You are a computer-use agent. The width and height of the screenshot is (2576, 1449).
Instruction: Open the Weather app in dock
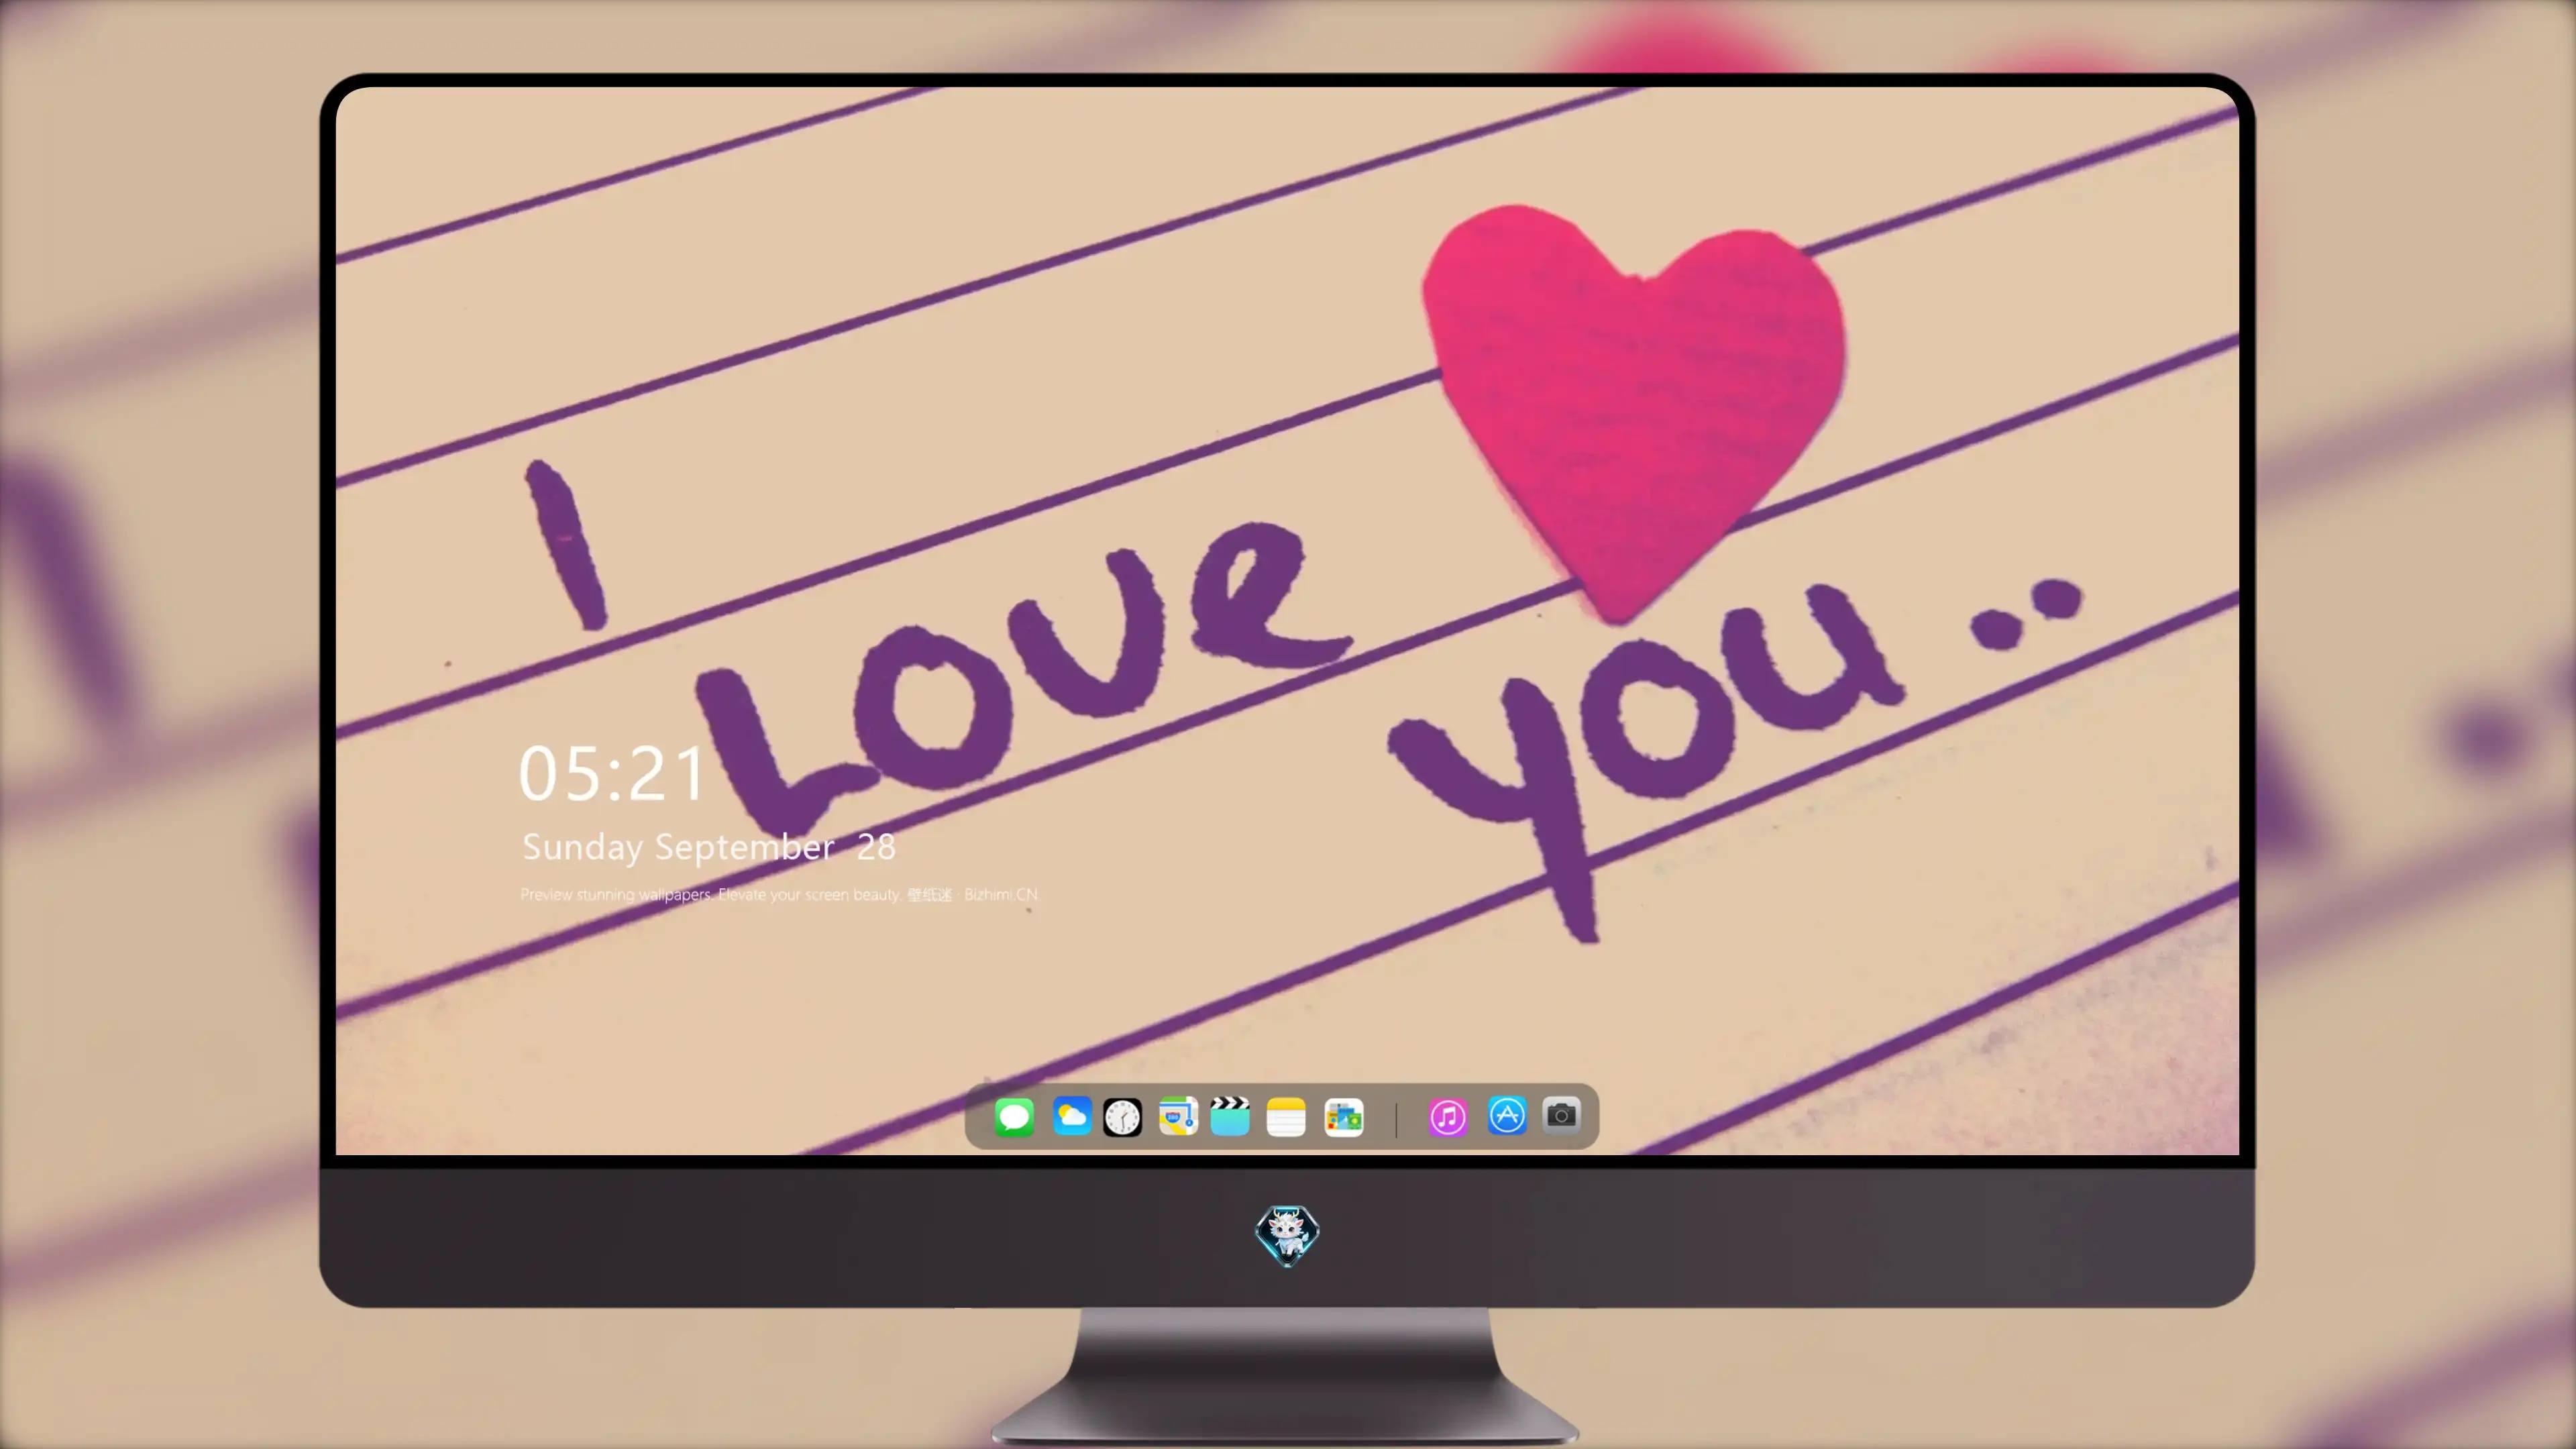[1071, 1117]
